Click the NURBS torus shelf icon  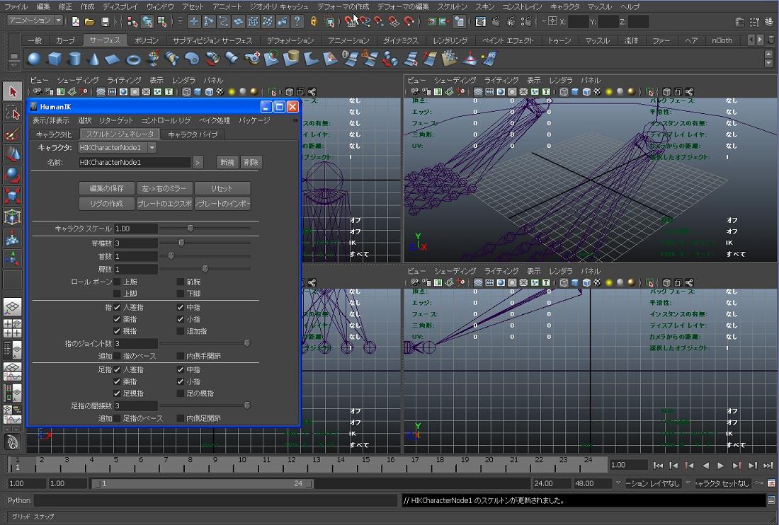click(133, 59)
